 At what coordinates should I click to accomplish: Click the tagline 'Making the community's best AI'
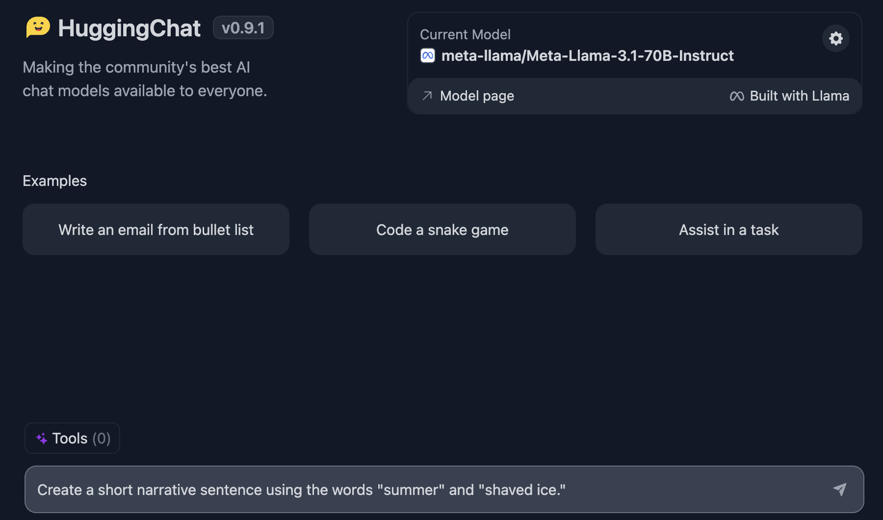click(136, 67)
